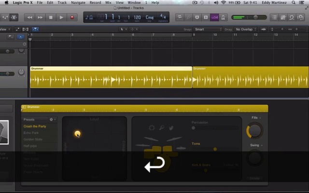Open the command-click tool menu

pyautogui.click(x=134, y=29)
